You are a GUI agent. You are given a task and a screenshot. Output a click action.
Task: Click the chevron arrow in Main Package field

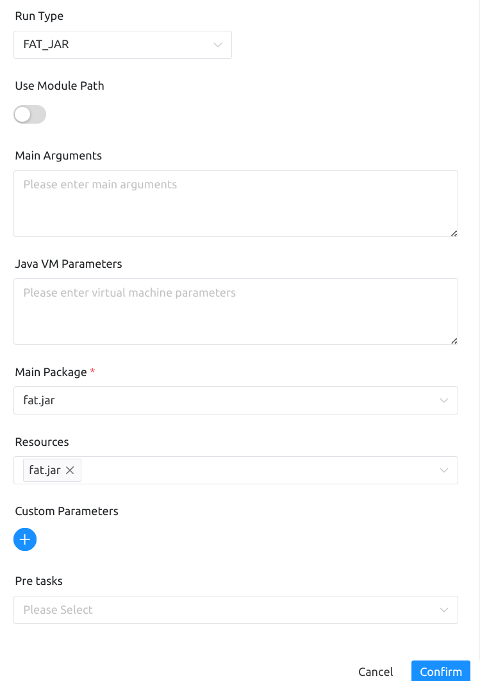(444, 400)
